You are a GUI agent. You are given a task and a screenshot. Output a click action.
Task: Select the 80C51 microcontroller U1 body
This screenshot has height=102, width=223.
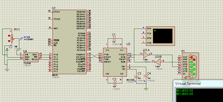[69, 42]
